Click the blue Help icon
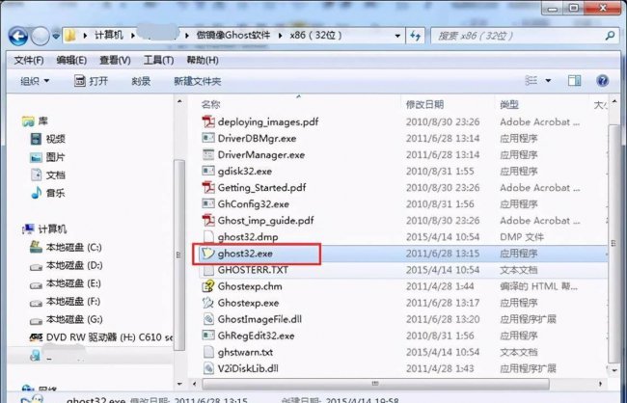 [602, 81]
